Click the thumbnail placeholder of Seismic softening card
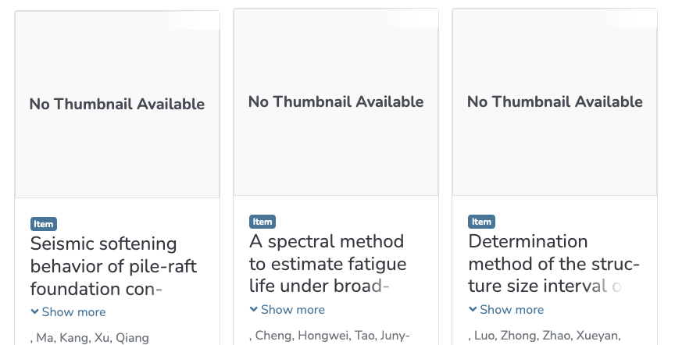675x345 pixels. (x=117, y=105)
